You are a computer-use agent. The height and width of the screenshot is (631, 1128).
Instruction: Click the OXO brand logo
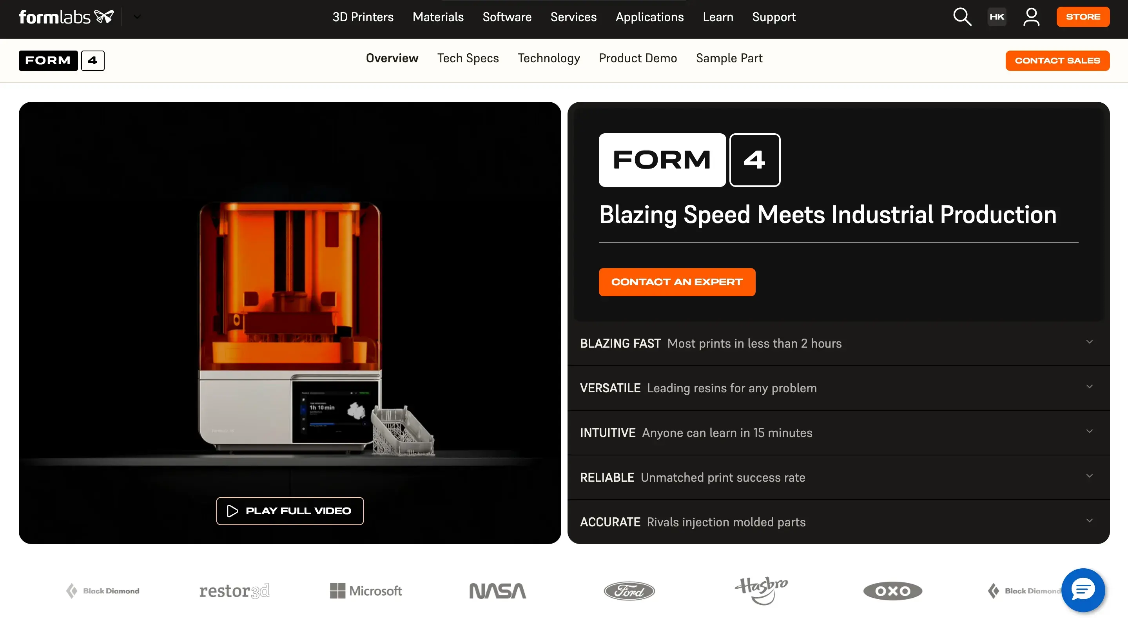tap(892, 591)
